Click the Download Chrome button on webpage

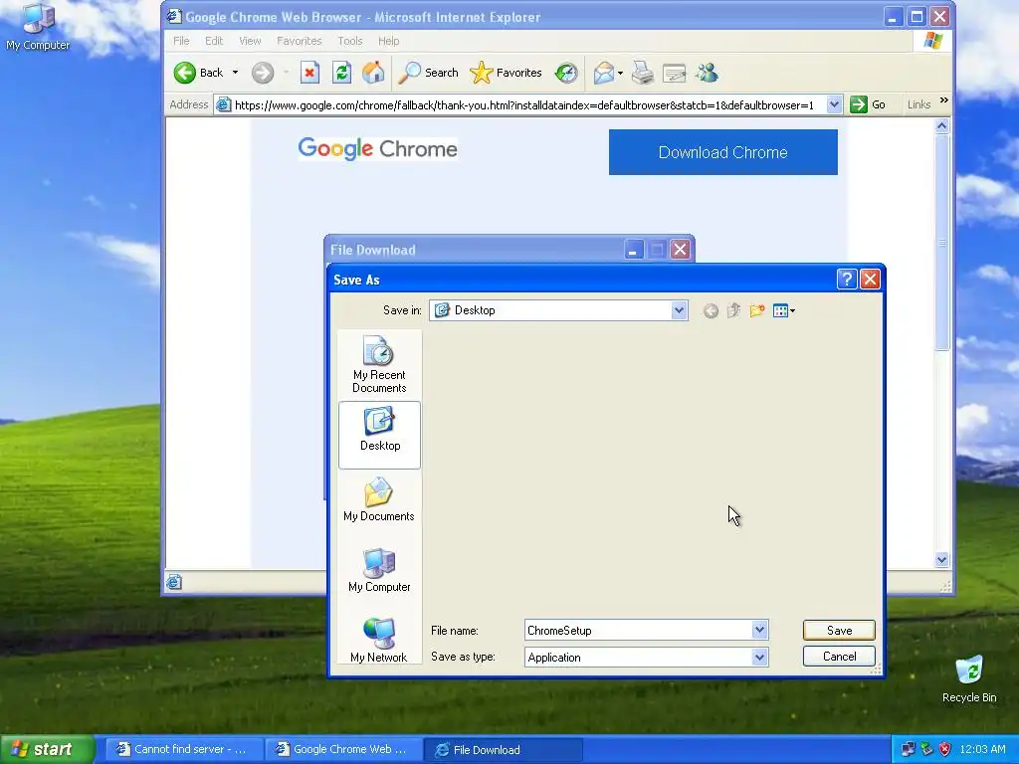(x=722, y=152)
